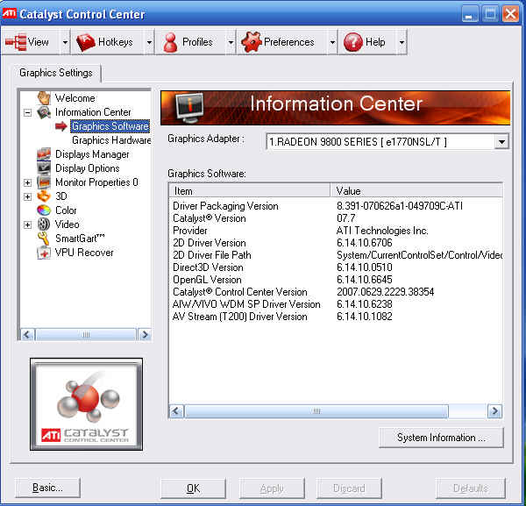This screenshot has height=506, width=526.
Task: Click the Defaults button
Action: 470,488
